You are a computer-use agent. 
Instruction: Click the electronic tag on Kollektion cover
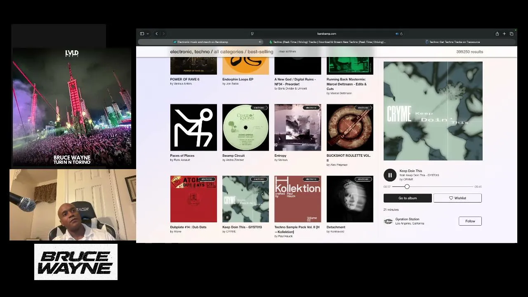point(311,179)
